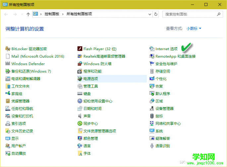Click the Mail (Microsoft Outlook 2016) icon
227x167 pixels.
point(8,56)
